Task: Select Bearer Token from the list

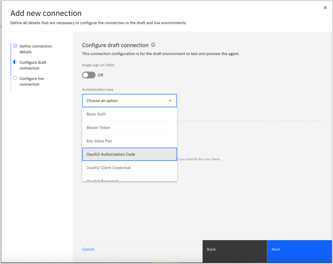Action: tap(129, 127)
